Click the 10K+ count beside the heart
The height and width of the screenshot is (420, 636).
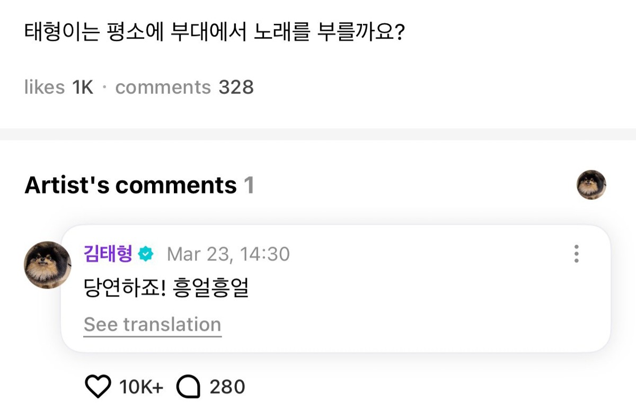coord(141,387)
